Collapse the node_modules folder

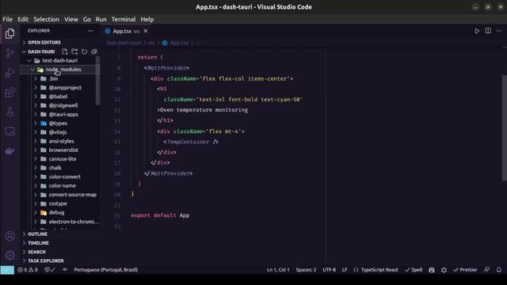[60, 70]
